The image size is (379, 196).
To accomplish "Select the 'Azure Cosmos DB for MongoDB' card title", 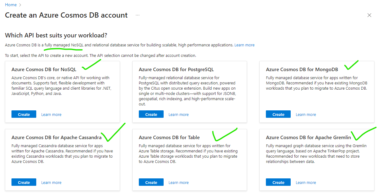I will click(x=302, y=69).
